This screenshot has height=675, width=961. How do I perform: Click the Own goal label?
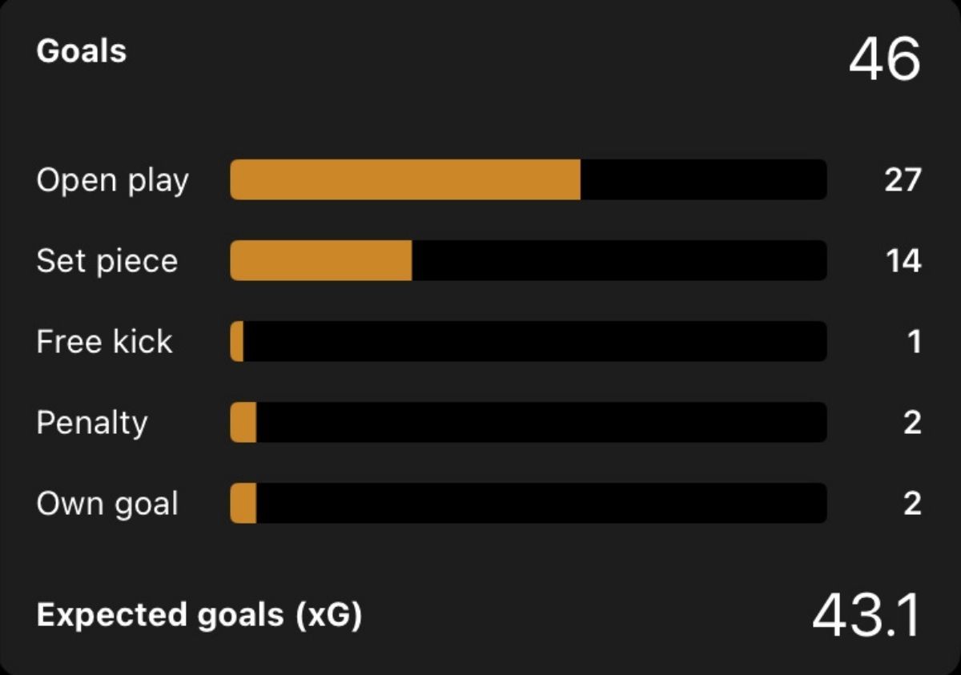[x=107, y=504]
